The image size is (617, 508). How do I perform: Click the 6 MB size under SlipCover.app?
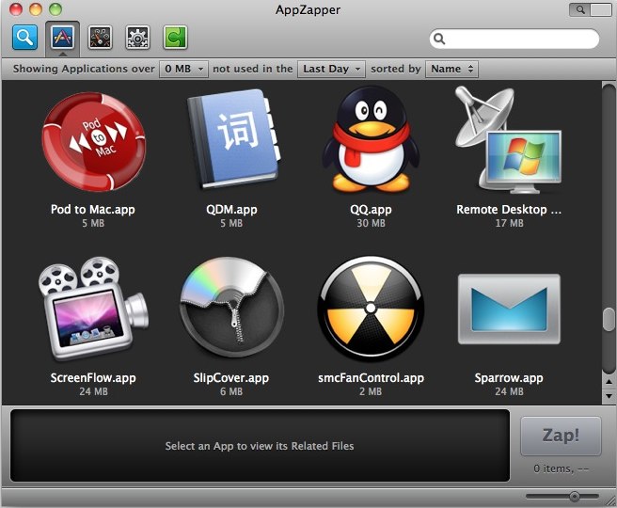click(231, 391)
